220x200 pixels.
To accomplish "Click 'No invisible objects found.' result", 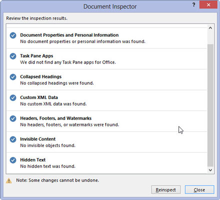I will click(x=48, y=145).
